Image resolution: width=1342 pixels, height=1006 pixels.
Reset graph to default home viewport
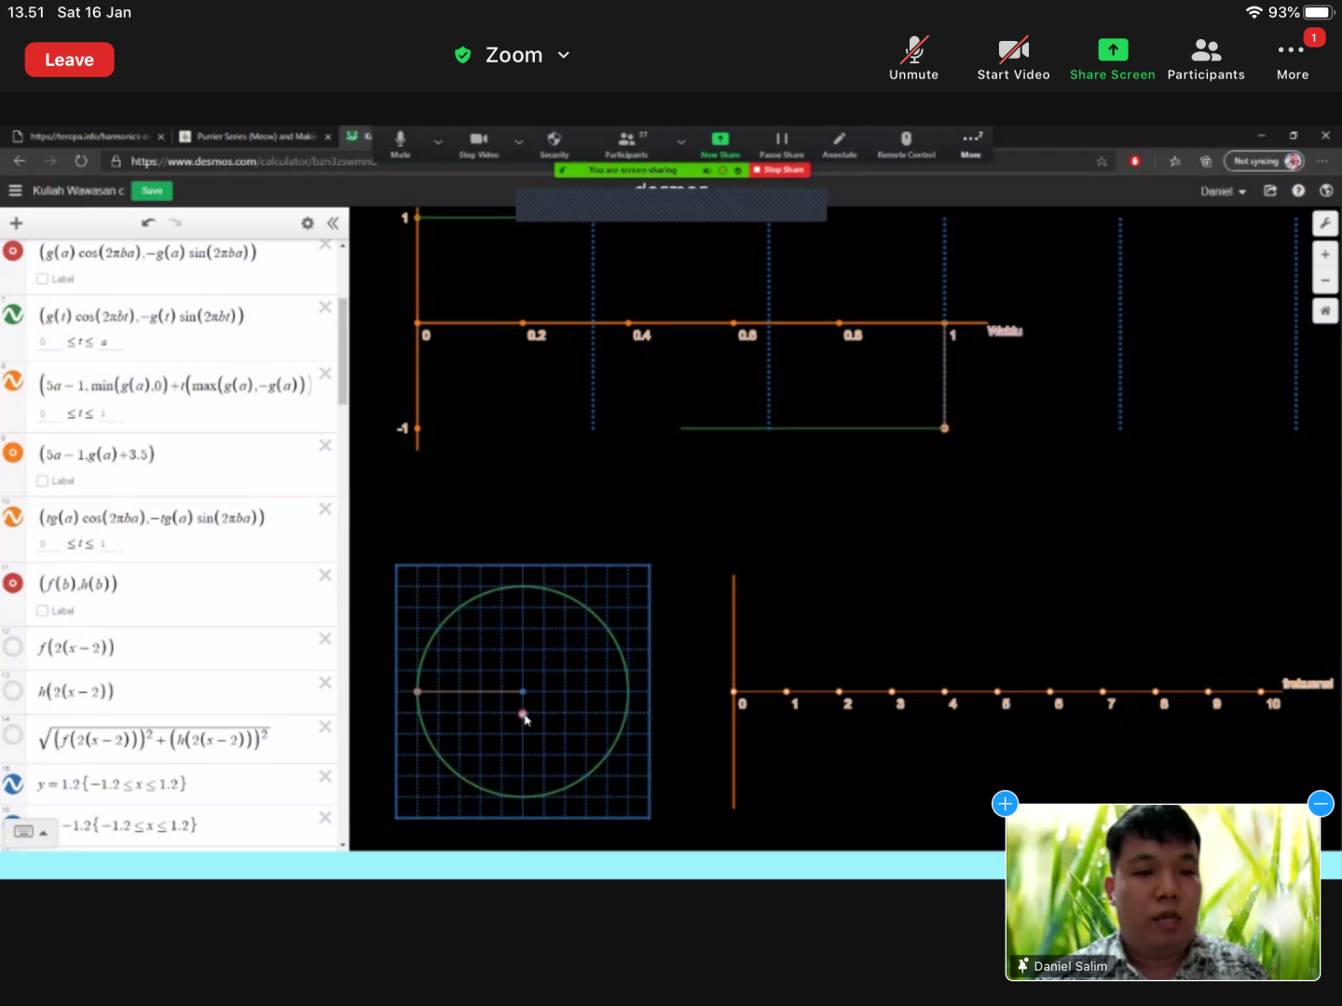[x=1324, y=310]
